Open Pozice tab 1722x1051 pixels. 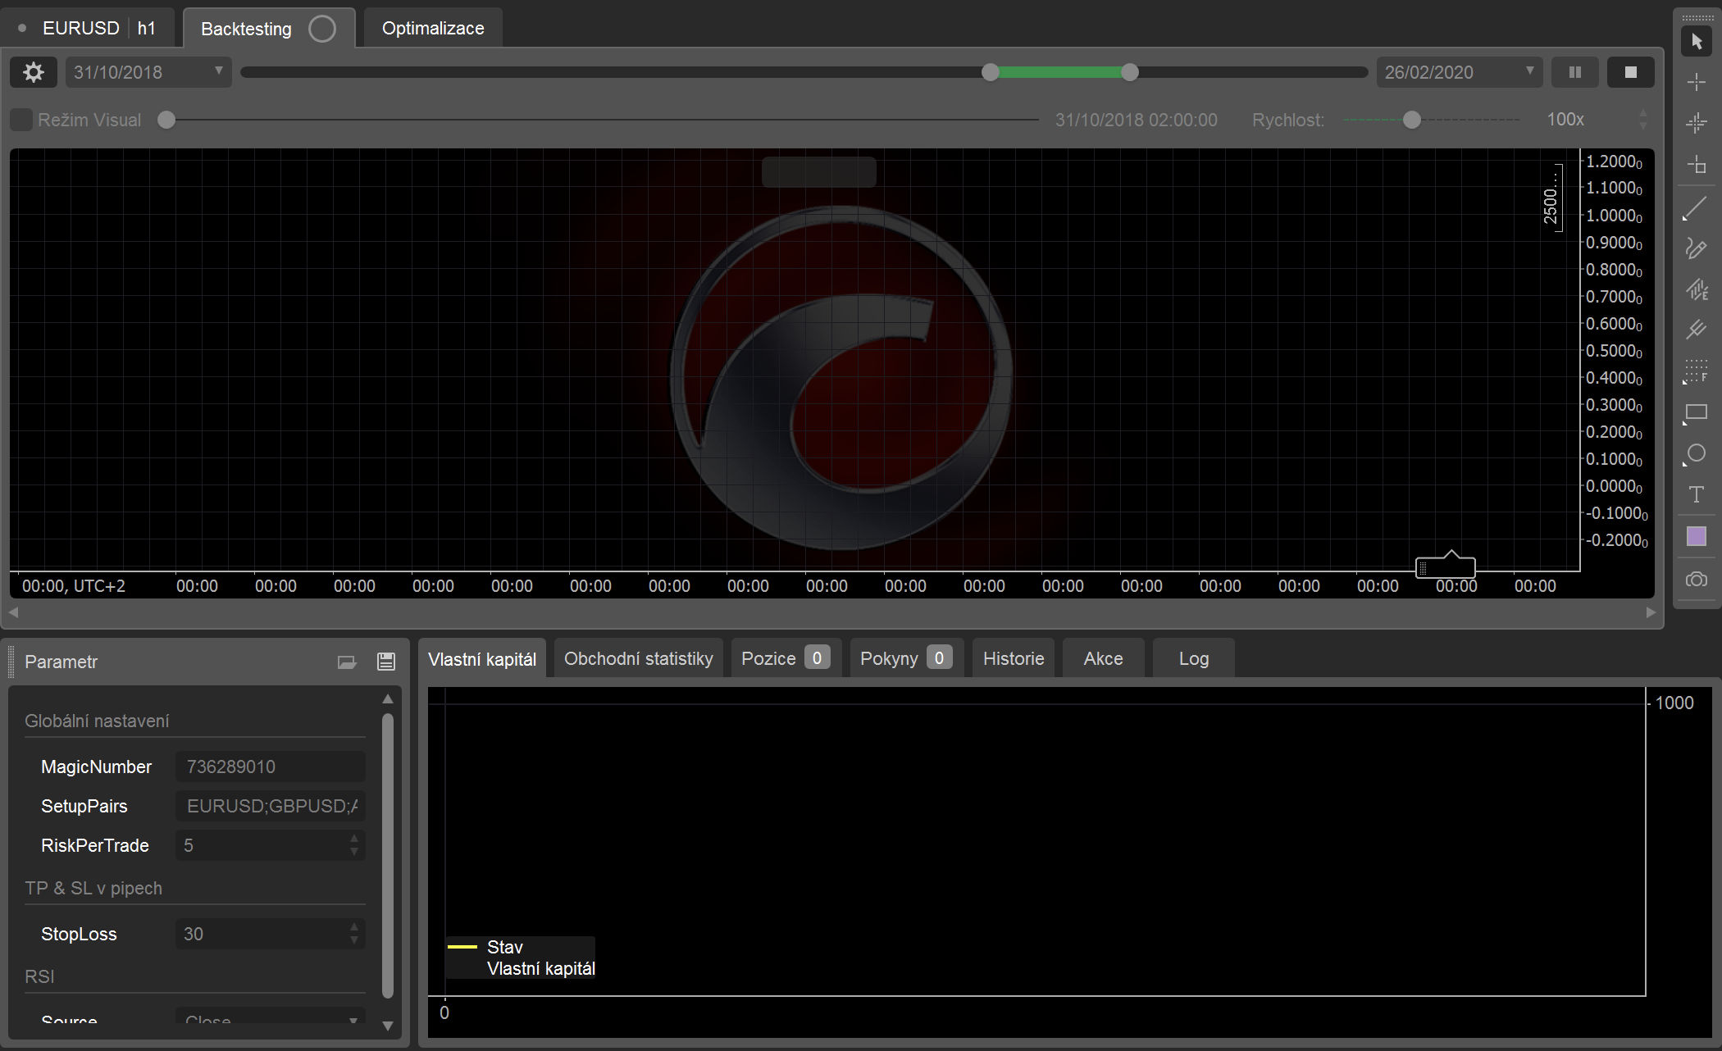(786, 658)
